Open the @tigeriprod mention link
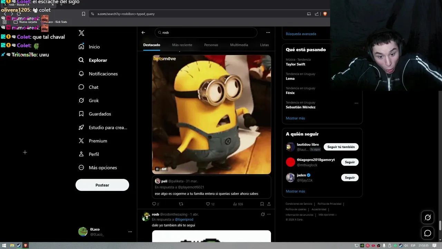 184,220
